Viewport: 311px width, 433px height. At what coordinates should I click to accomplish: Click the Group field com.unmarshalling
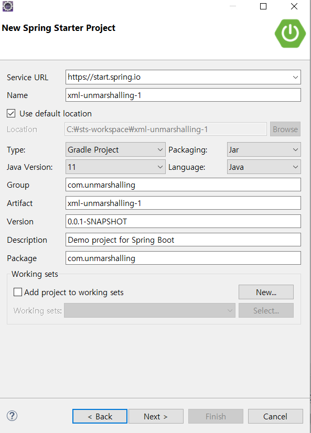(x=183, y=185)
